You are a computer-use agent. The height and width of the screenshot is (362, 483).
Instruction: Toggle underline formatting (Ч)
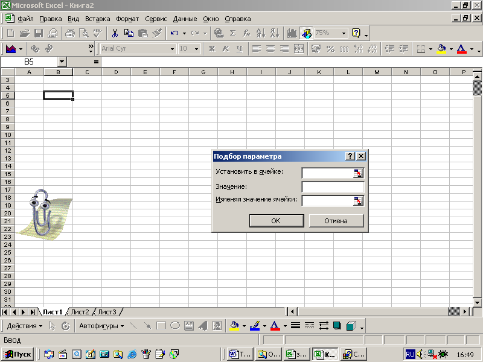[x=240, y=49]
